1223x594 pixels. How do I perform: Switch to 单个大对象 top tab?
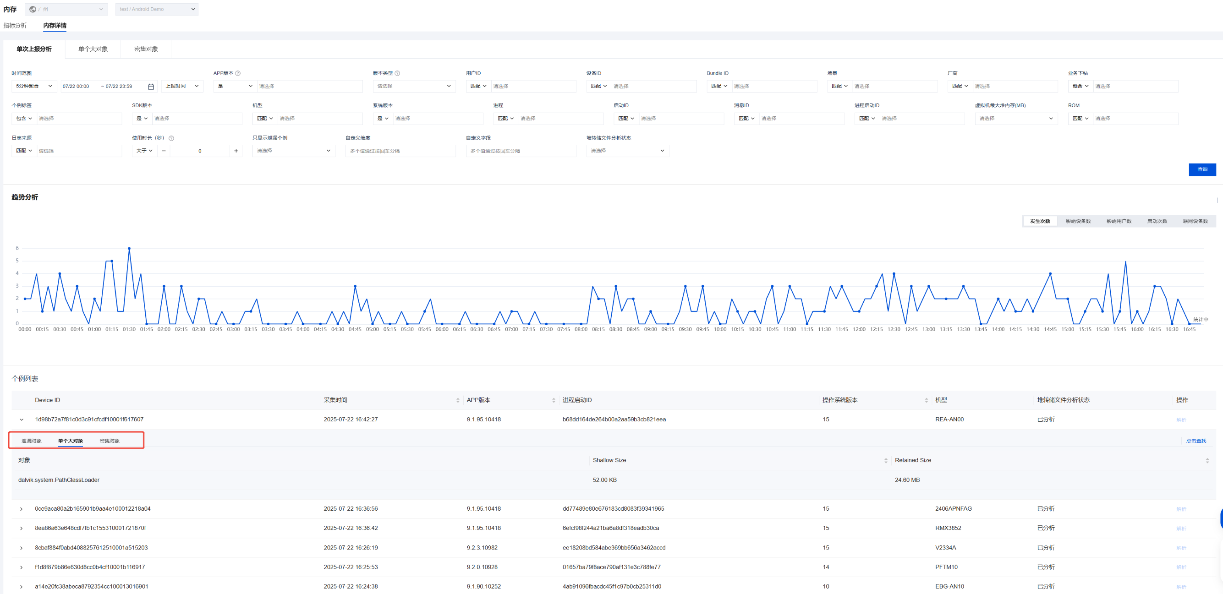pos(93,49)
